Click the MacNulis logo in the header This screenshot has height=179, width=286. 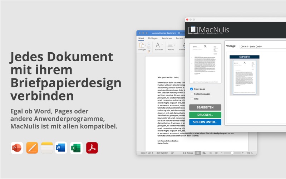coord(208,30)
